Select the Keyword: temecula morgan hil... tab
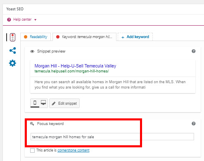This screenshot has width=204, height=161. (x=85, y=37)
